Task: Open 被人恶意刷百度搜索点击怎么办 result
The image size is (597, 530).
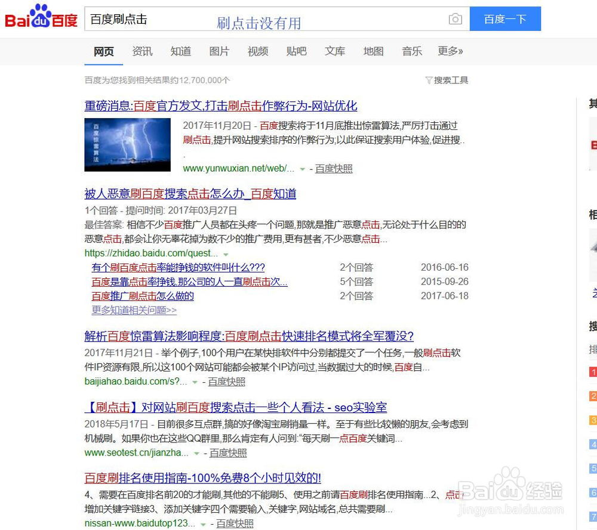Action: 190,194
